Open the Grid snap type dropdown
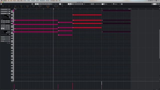 click(x=64, y=4)
